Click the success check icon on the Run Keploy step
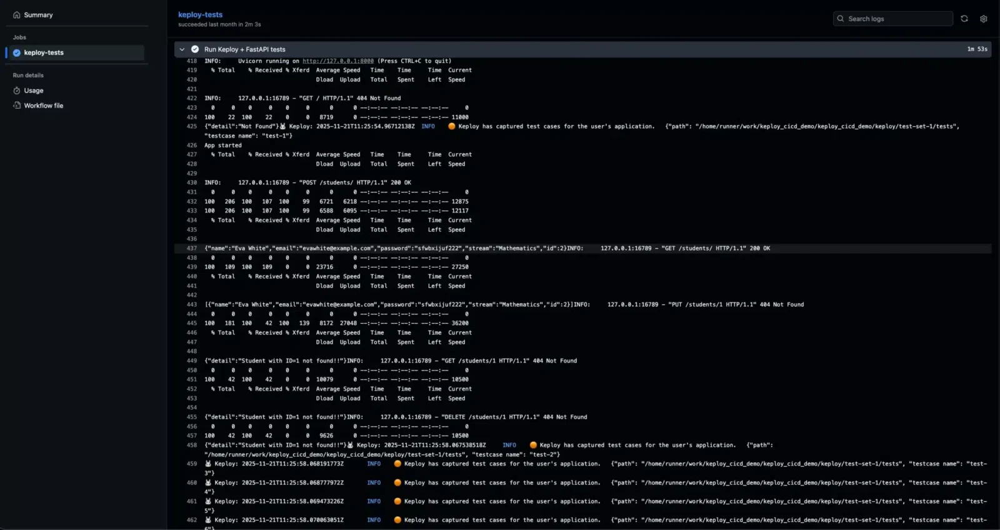The width and height of the screenshot is (1000, 530). 195,49
